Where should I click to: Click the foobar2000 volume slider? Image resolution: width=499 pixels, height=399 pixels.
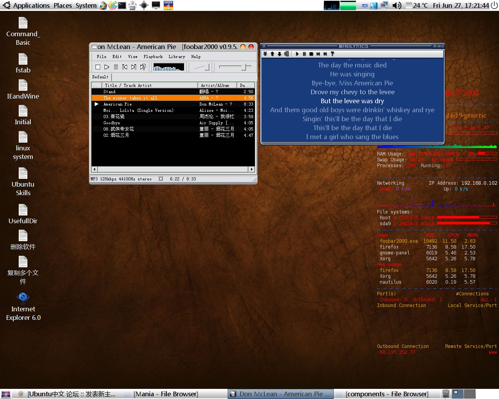[x=202, y=67]
